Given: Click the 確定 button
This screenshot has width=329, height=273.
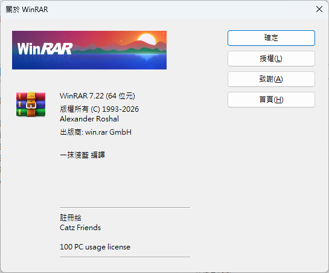Looking at the screenshot, I should tap(271, 38).
